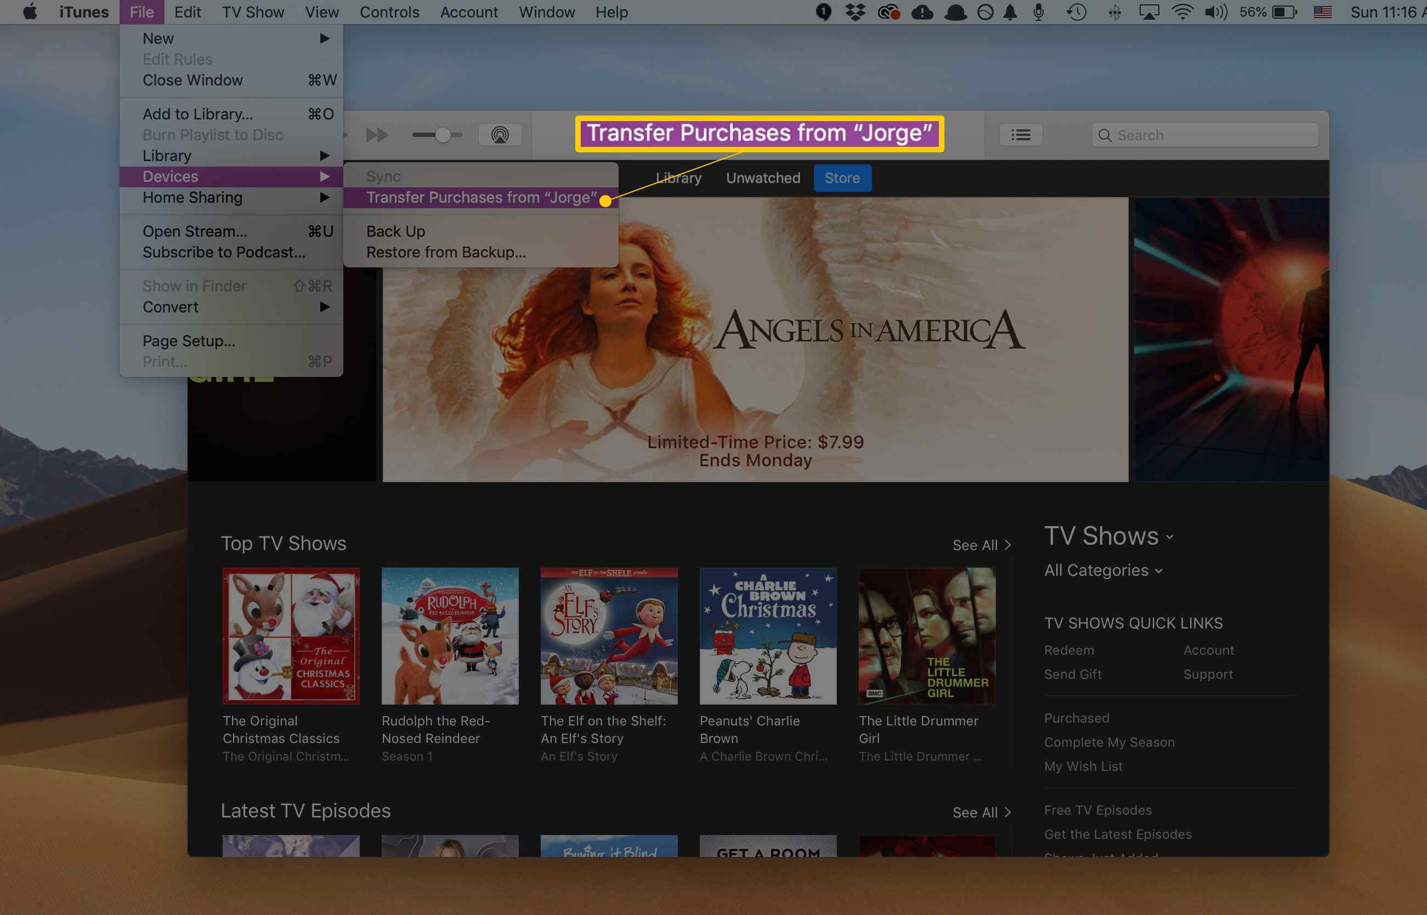
Task: Open the All Categories dropdown
Action: point(1103,570)
